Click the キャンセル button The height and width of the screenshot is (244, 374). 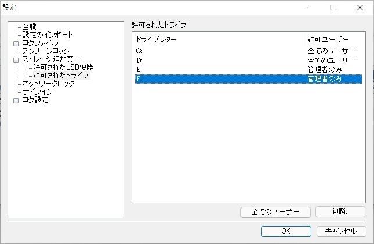tap(341, 231)
